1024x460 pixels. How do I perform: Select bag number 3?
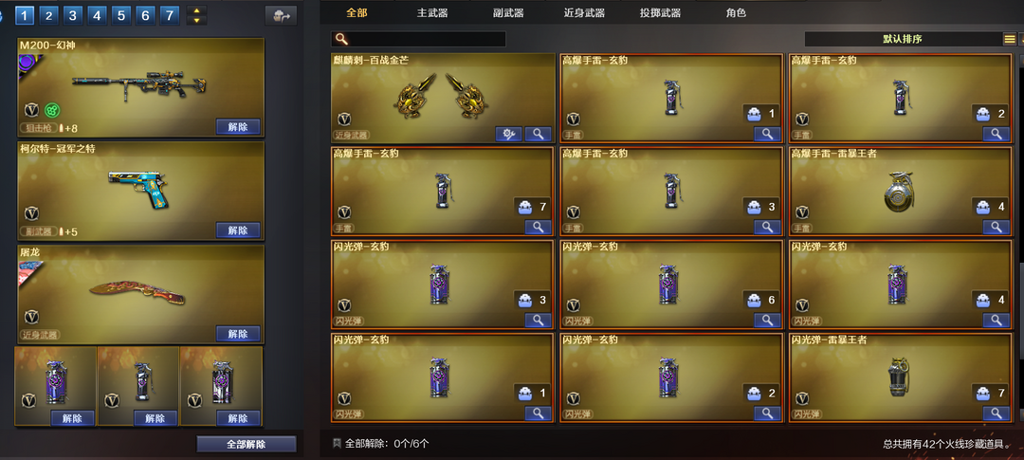click(x=72, y=16)
